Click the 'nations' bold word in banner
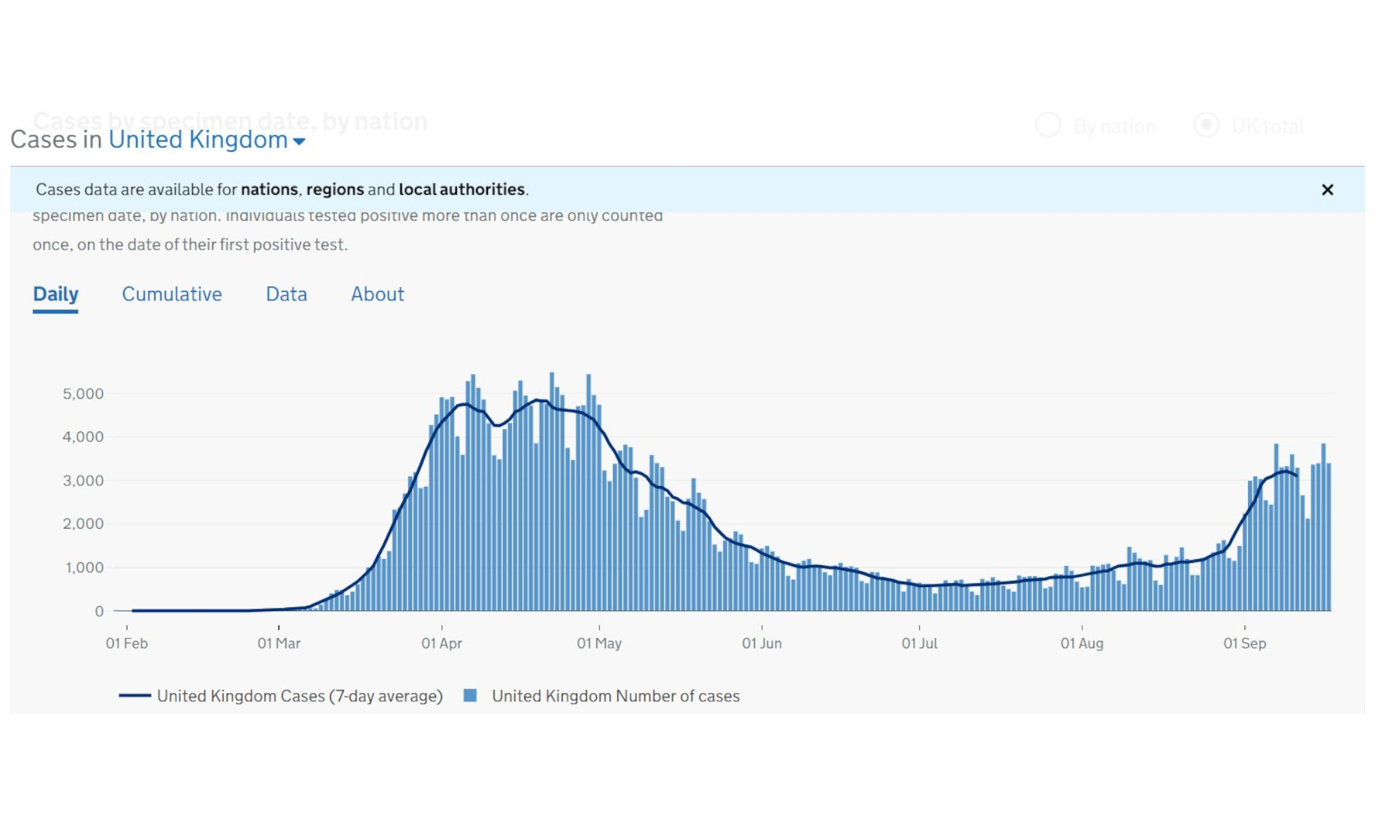1376x825 pixels. pyautogui.click(x=270, y=189)
